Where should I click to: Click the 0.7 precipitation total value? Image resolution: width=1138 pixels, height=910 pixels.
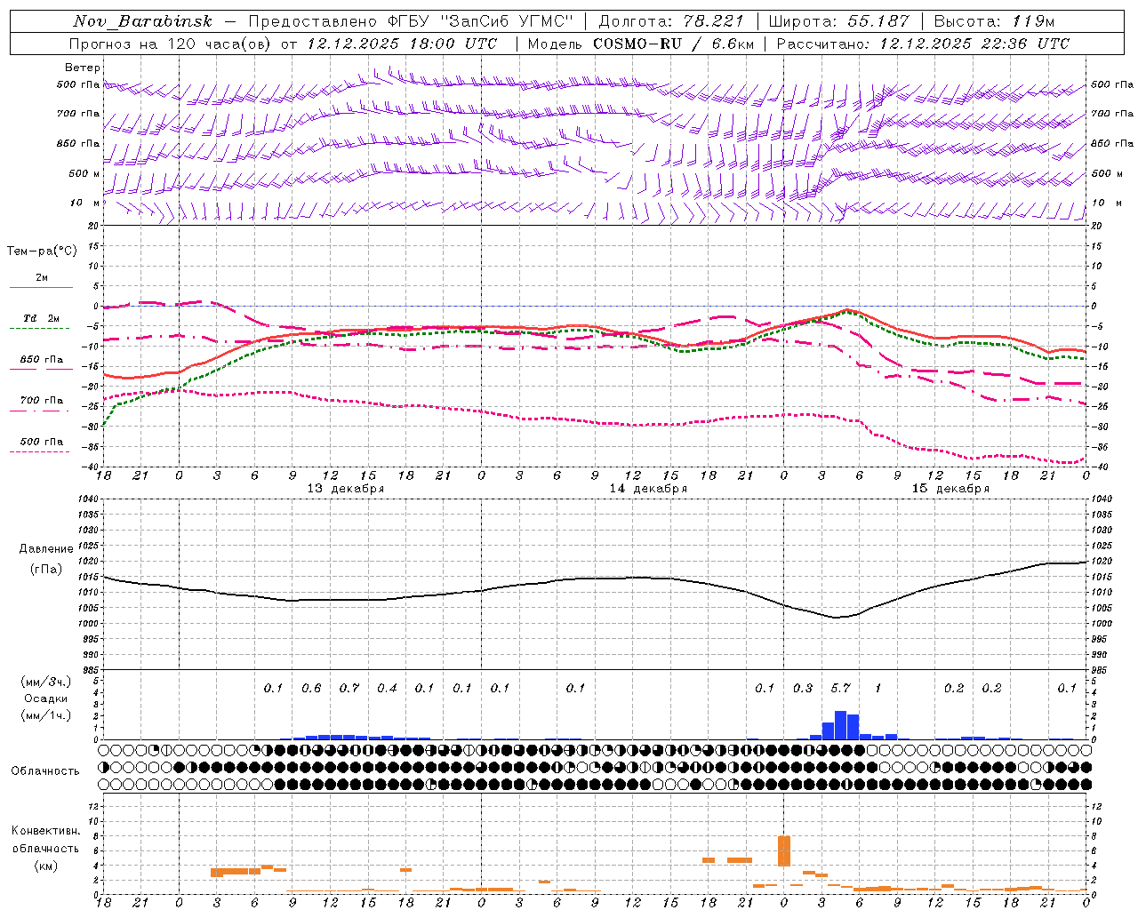[x=349, y=688]
